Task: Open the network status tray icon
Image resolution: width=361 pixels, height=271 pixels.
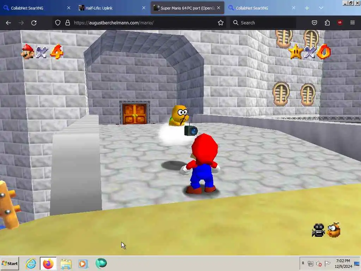Action: tap(311, 264)
